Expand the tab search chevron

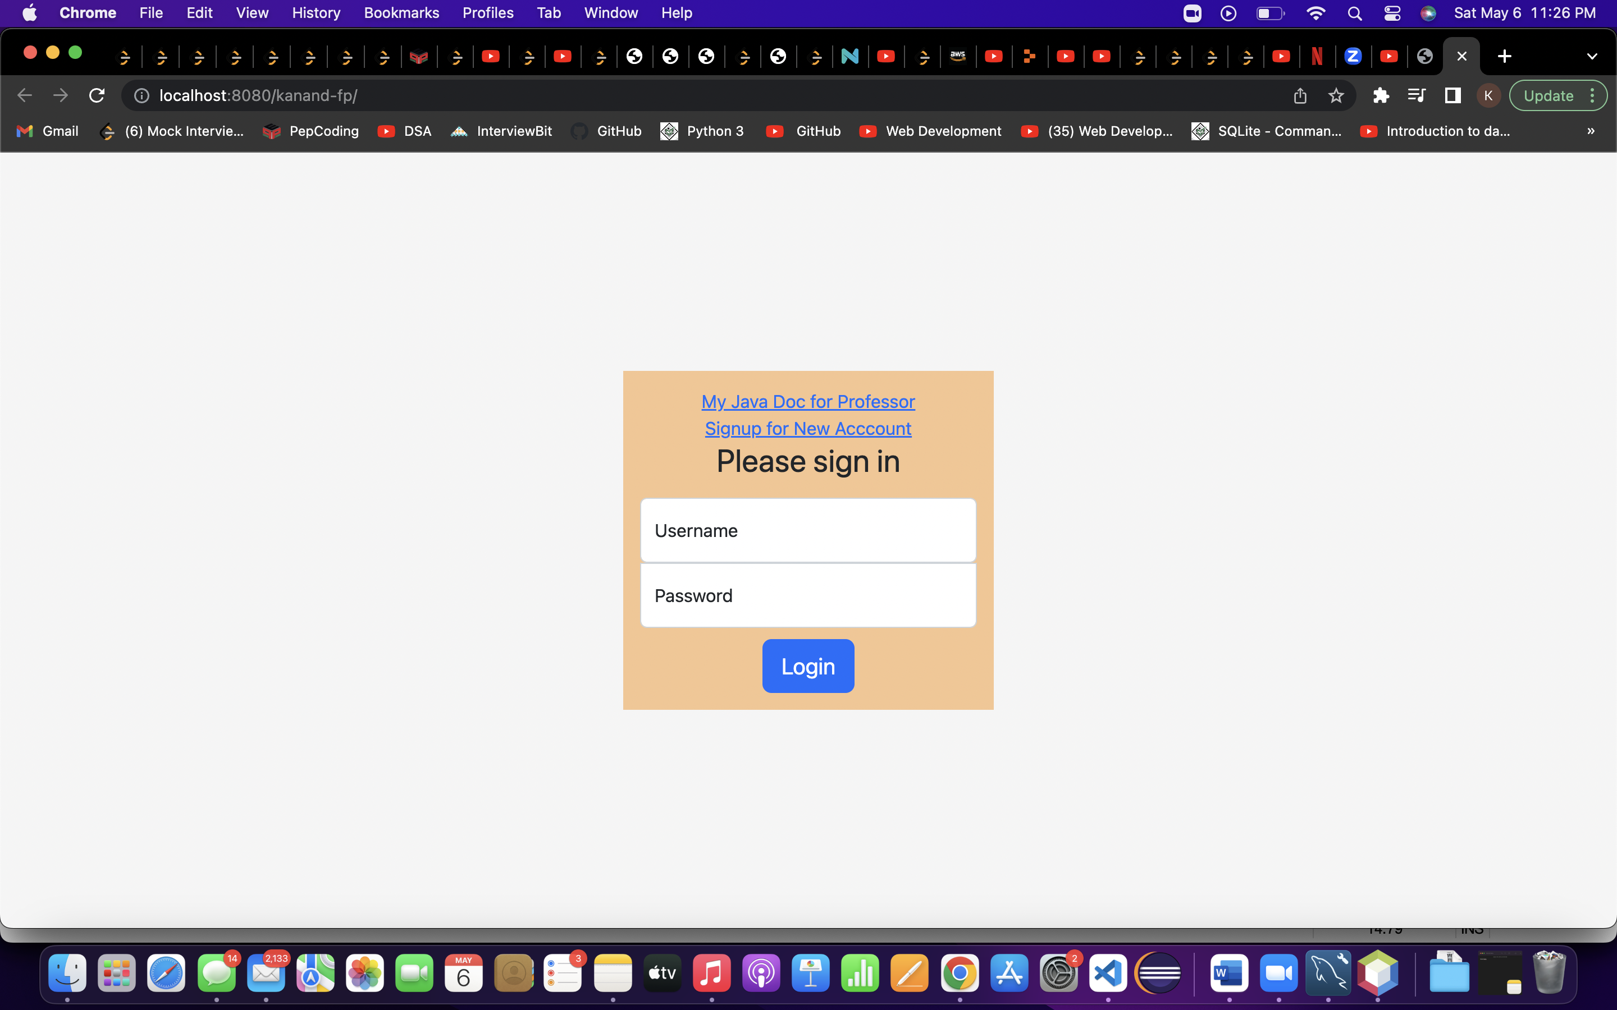coord(1592,56)
